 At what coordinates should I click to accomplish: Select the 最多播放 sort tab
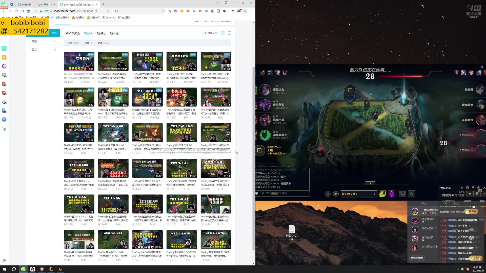tap(101, 33)
